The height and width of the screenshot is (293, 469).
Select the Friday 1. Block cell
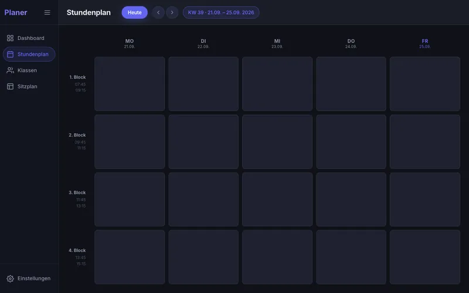tap(425, 84)
